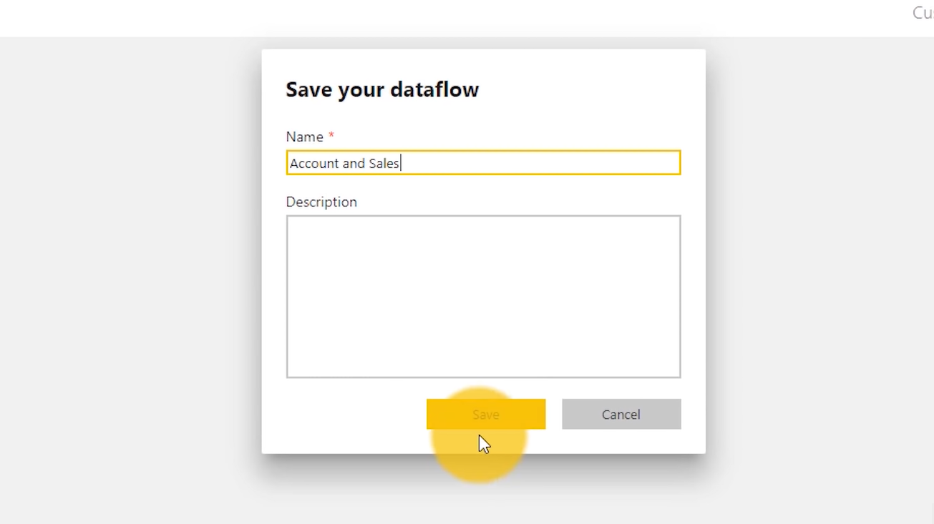
Task: Click the white header bar at top
Action: [458, 18]
